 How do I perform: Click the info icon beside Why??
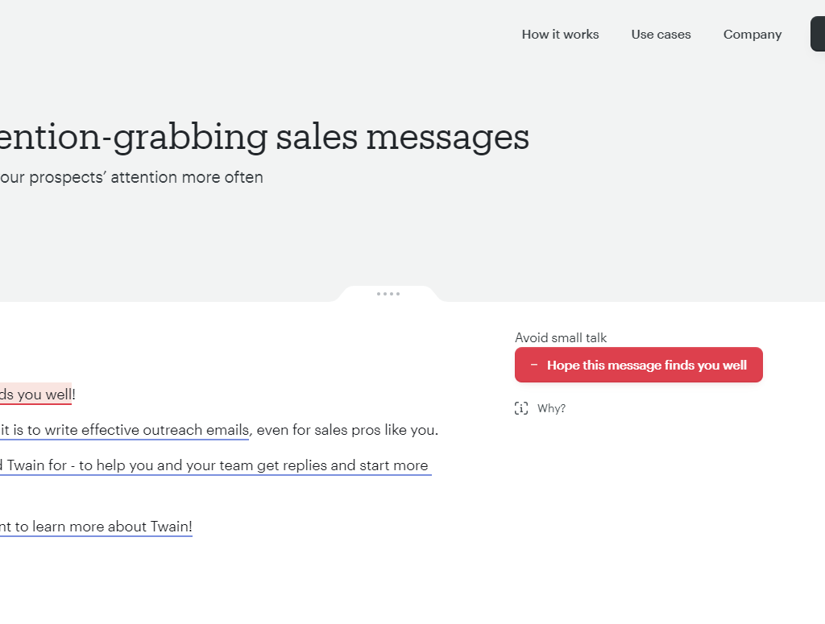(521, 408)
